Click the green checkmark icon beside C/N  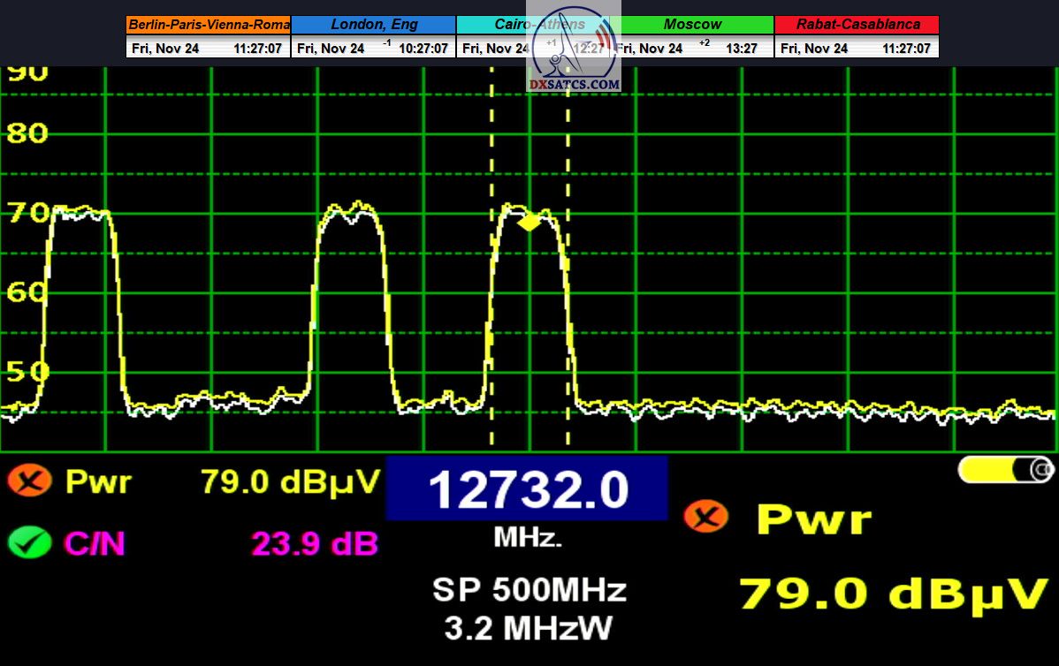[x=29, y=542]
